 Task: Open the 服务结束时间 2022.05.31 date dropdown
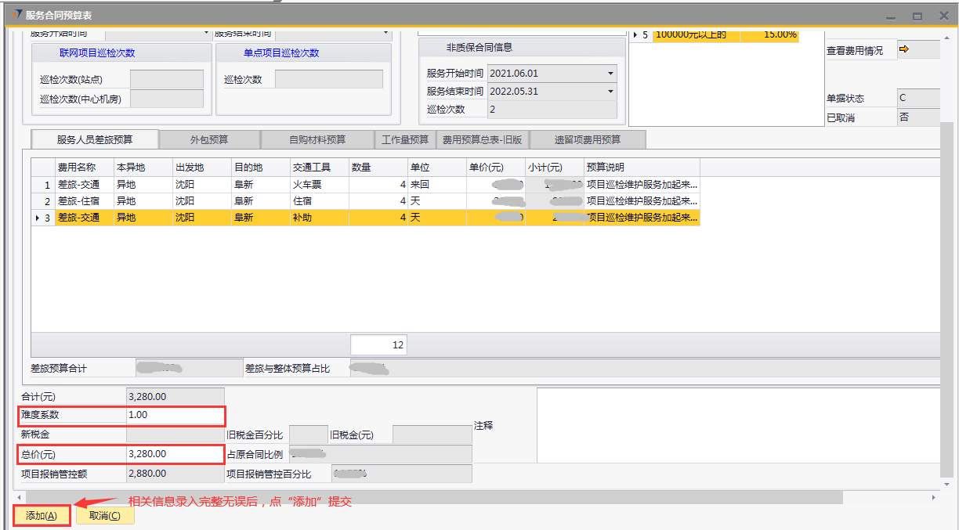[x=610, y=92]
